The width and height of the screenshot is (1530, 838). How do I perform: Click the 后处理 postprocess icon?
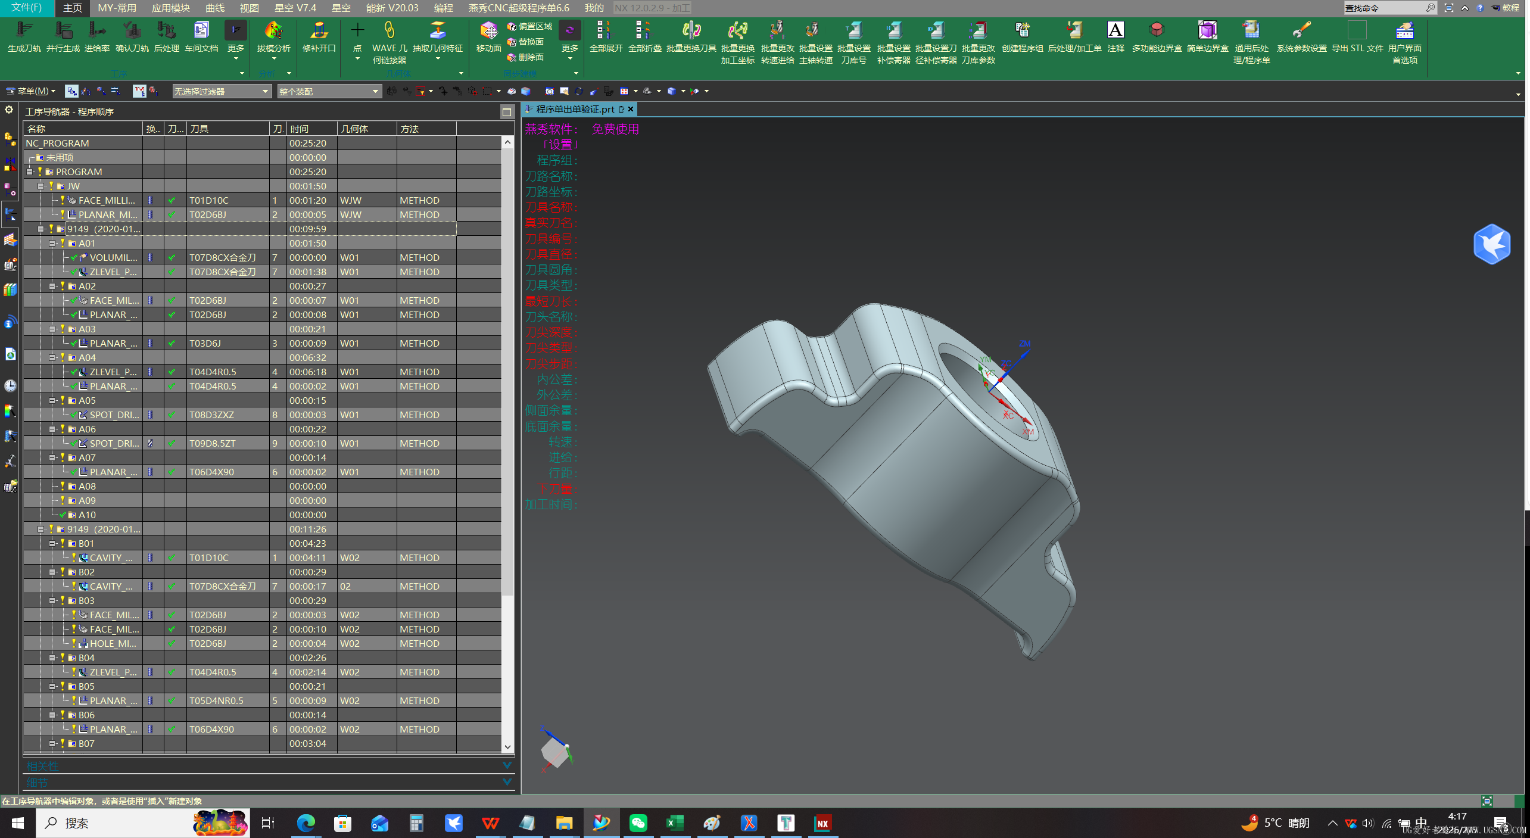(166, 31)
